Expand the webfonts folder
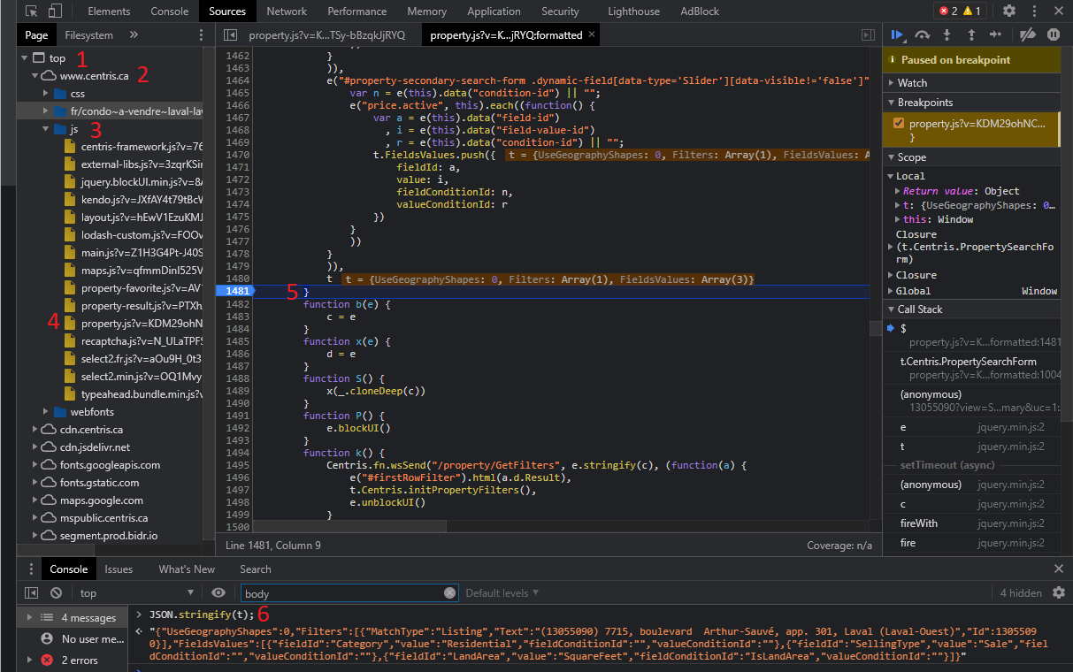 pyautogui.click(x=47, y=412)
